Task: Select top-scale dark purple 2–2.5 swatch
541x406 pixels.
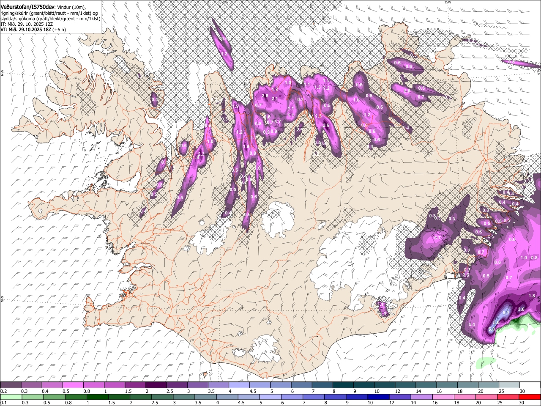Action: 156,385
